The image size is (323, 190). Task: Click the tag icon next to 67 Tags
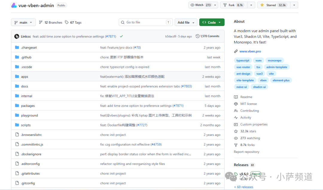click(67, 22)
